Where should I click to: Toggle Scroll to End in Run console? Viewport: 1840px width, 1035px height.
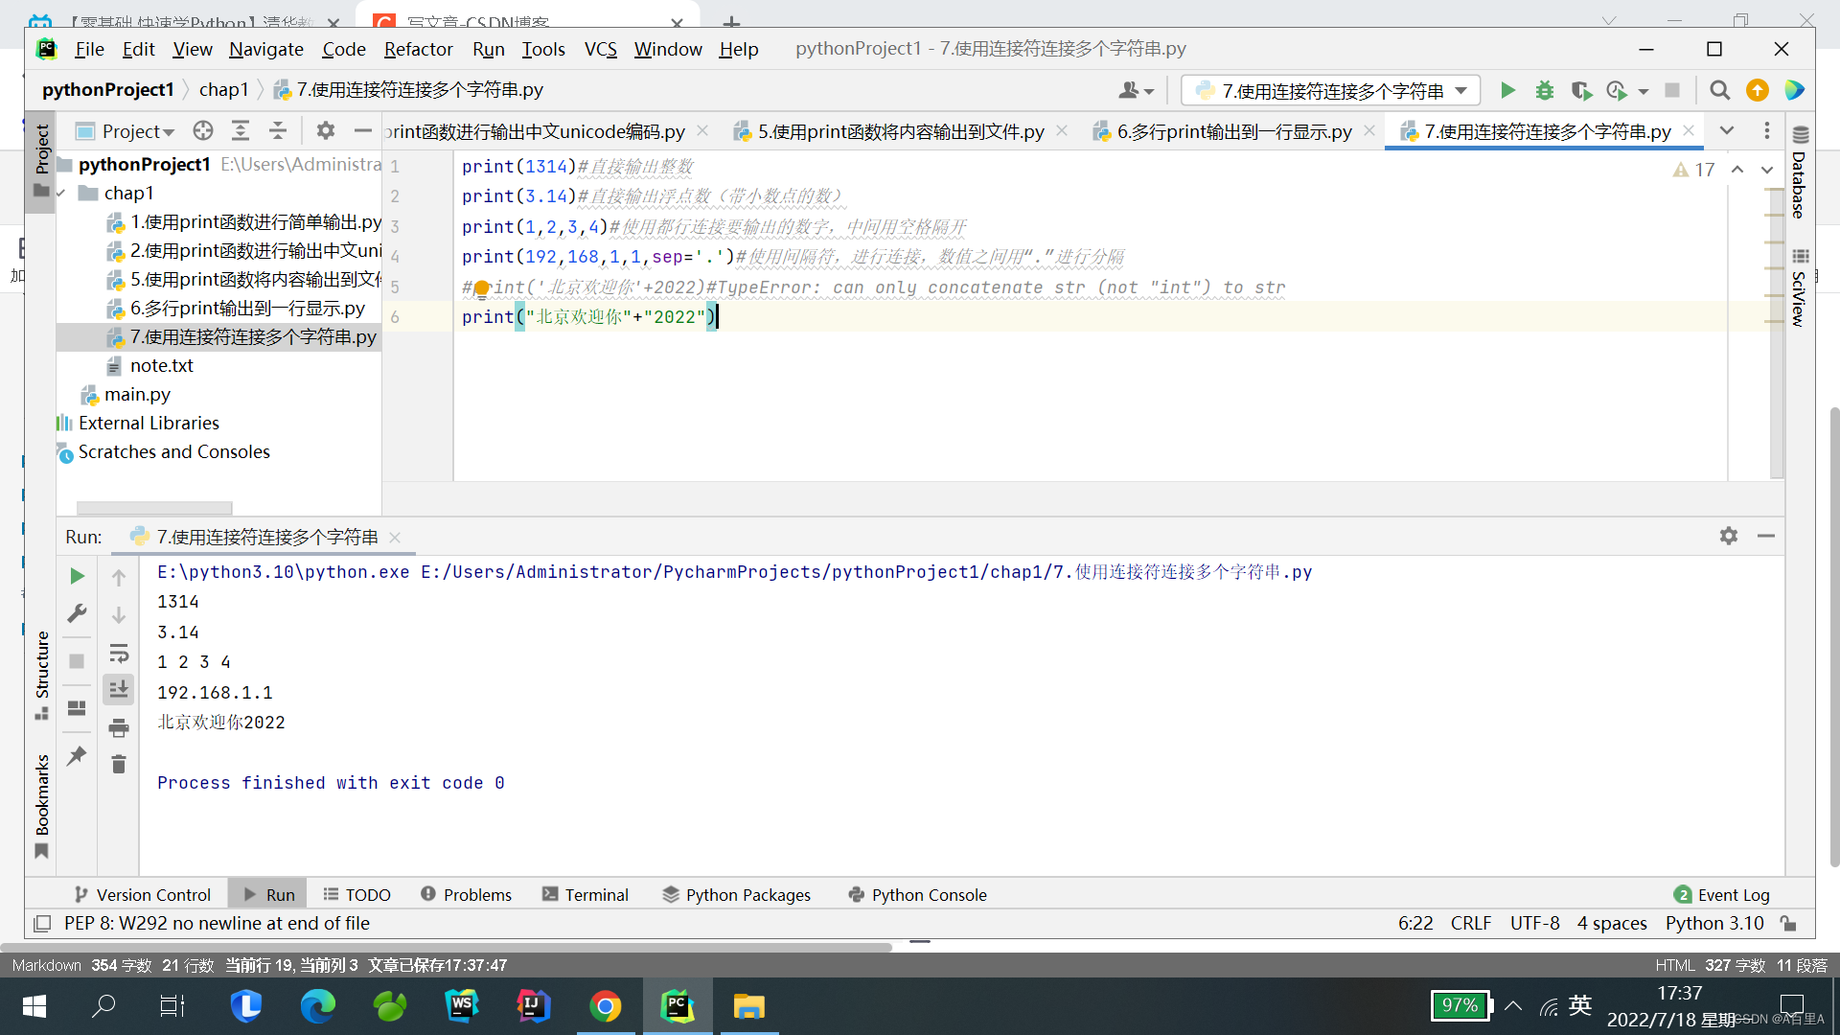coord(119,689)
